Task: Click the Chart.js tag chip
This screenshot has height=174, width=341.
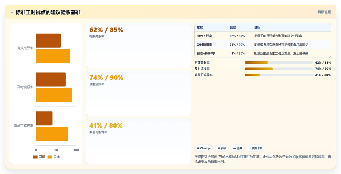Action: point(203,148)
